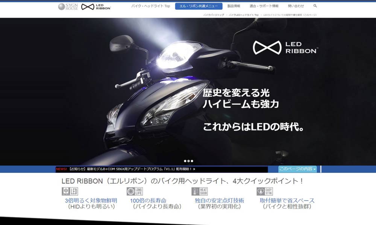The height and width of the screenshot is (225, 376).
Task: Open 問い合わせ menu item
Action: point(296,6)
